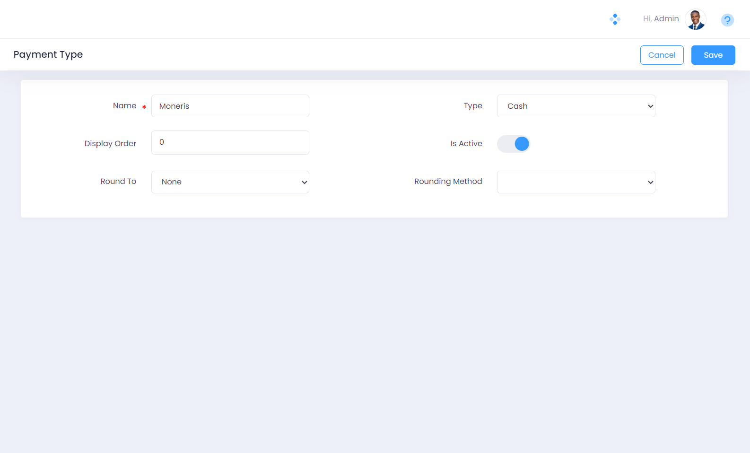Click the Payment Type page heading
This screenshot has width=750, height=453.
[x=48, y=54]
